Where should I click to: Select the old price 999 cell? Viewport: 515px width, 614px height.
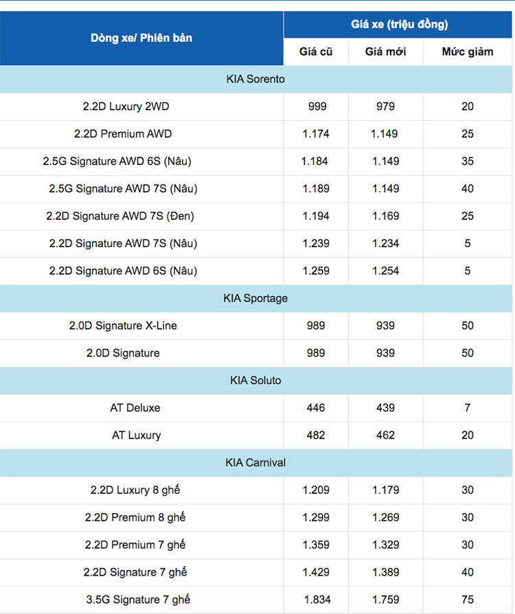click(317, 106)
